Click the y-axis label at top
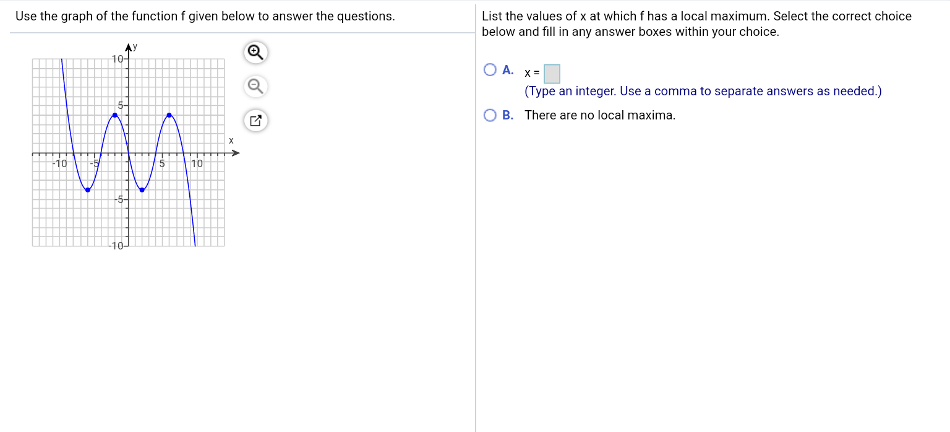The height and width of the screenshot is (432, 950). coord(135,46)
